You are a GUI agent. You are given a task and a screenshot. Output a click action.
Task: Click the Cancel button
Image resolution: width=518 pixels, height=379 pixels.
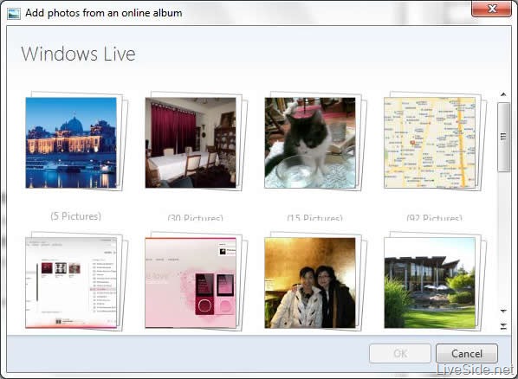point(467,354)
